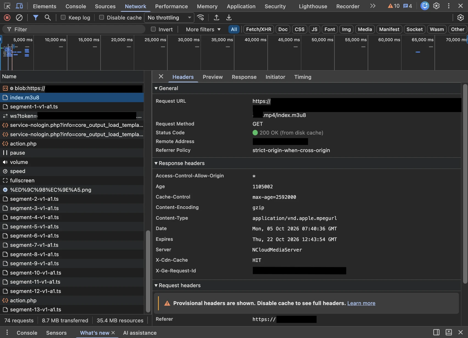
Task: Open the DevTools three-dot customize menu
Action: (449, 6)
